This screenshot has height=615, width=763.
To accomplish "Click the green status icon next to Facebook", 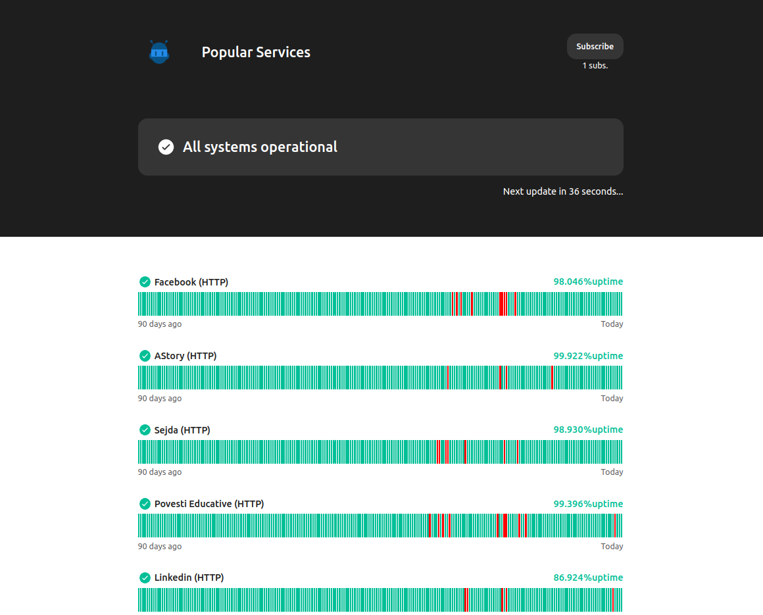I will tap(145, 282).
